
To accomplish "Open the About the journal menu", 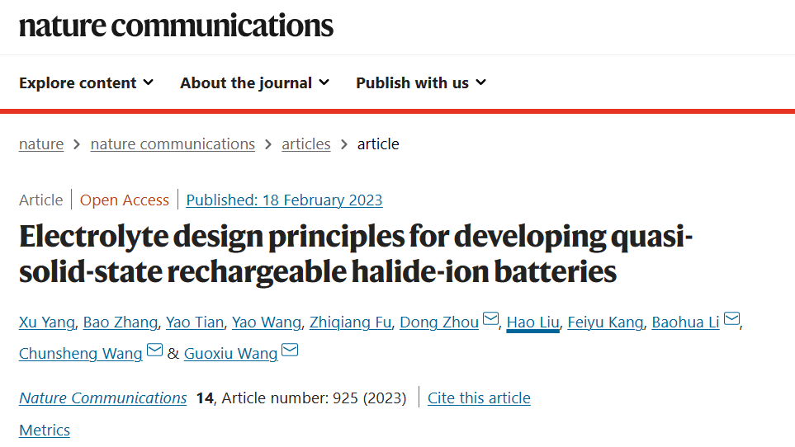I will [x=254, y=82].
